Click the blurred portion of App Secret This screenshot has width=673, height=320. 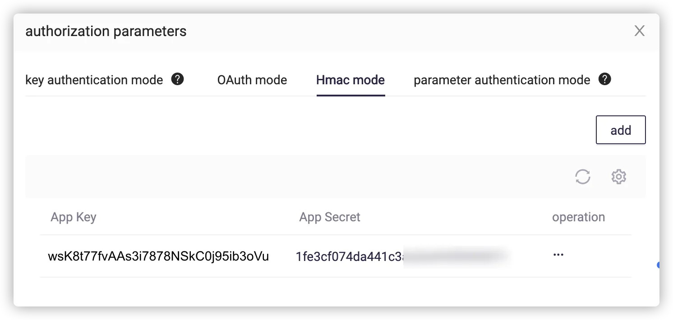coord(456,256)
